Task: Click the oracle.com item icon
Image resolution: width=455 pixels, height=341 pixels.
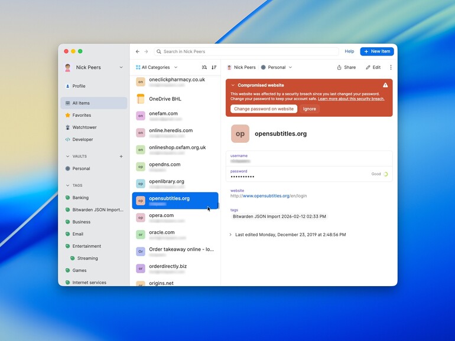Action: click(x=141, y=235)
